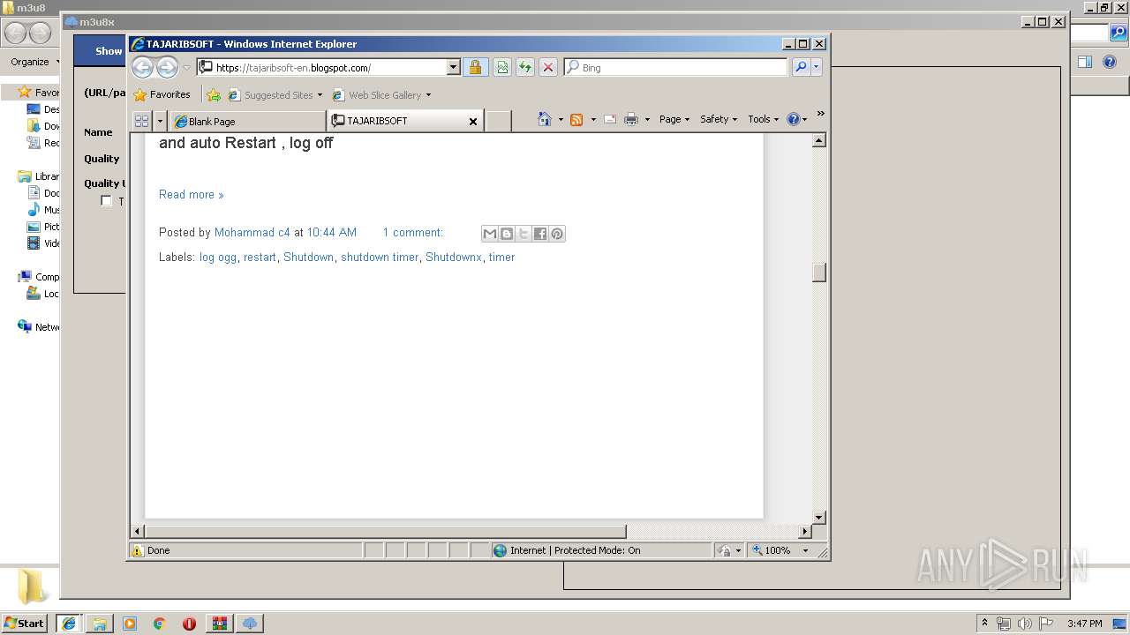Open WinRAR from the taskbar
Viewport: 1130px width, 635px height.
pyautogui.click(x=219, y=624)
